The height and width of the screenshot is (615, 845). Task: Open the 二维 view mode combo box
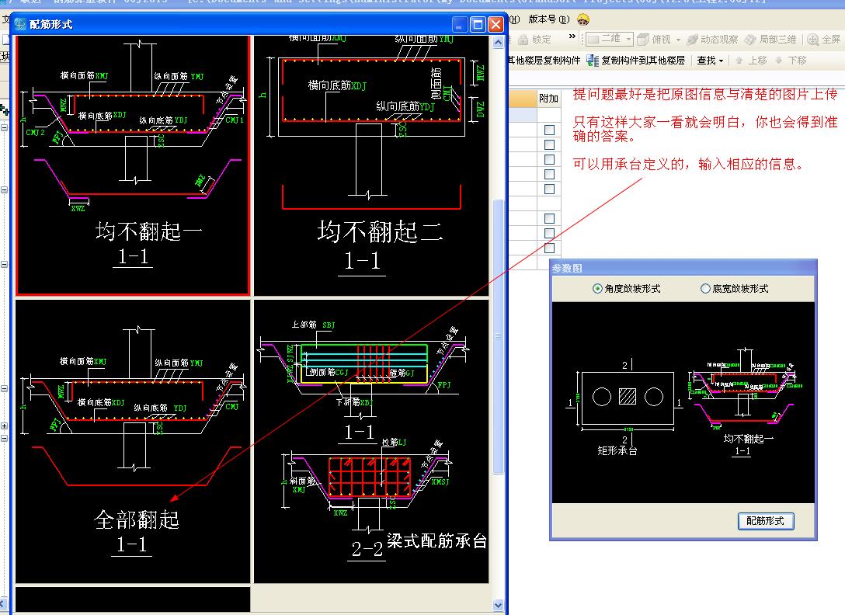click(x=610, y=39)
